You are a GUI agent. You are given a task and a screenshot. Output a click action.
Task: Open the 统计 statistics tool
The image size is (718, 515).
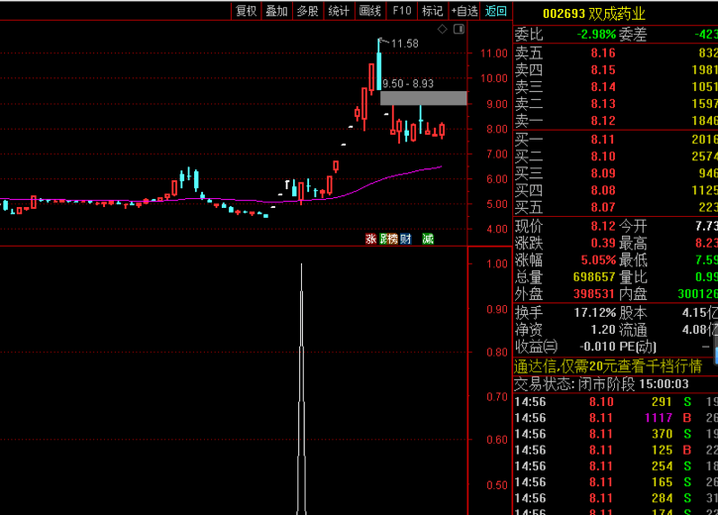(339, 11)
